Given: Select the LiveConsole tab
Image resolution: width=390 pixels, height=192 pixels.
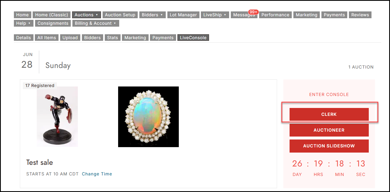Looking at the screenshot, I should 193,38.
